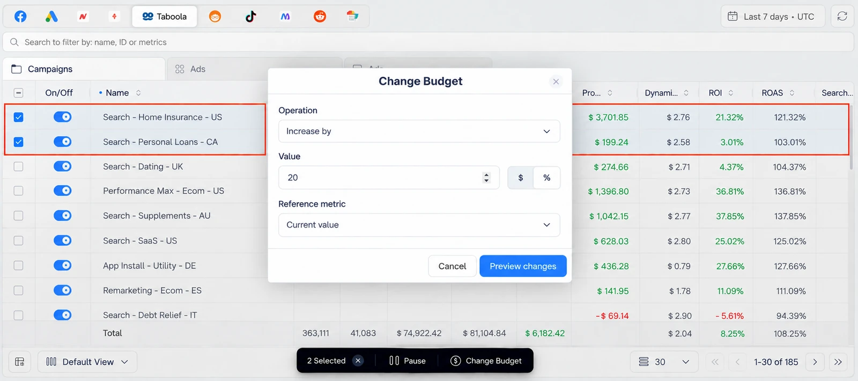This screenshot has width=858, height=381.
Task: Turn off Search - SaaS - US switch
Action: pyautogui.click(x=63, y=240)
